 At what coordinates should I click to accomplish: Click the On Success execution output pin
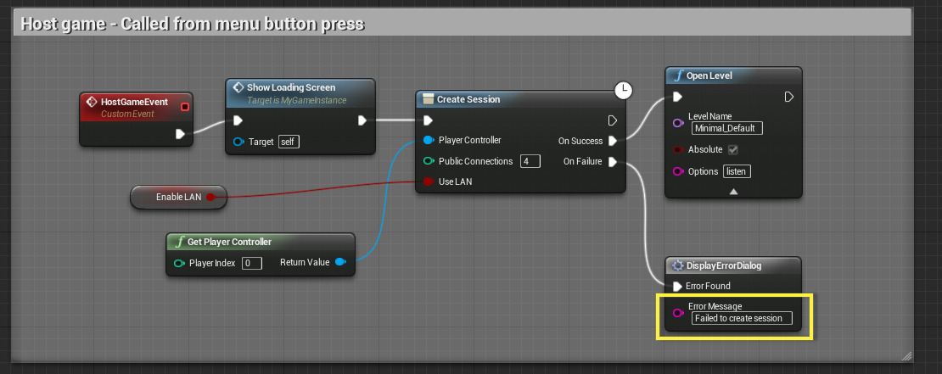tap(612, 141)
